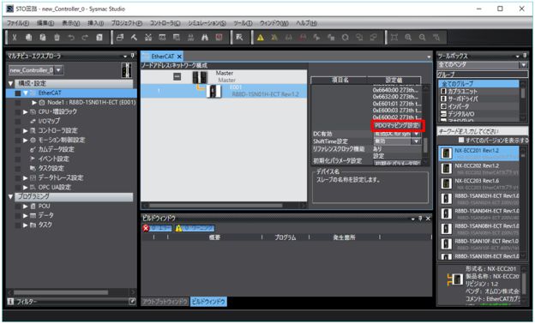Screen dimensions: 535x324
Task: Expand the Node1 : R88D-1SN01H-ECT tree node
Action: [34, 102]
